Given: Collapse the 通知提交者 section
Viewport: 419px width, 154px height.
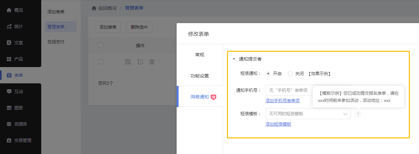Looking at the screenshot, I should pyautogui.click(x=234, y=59).
